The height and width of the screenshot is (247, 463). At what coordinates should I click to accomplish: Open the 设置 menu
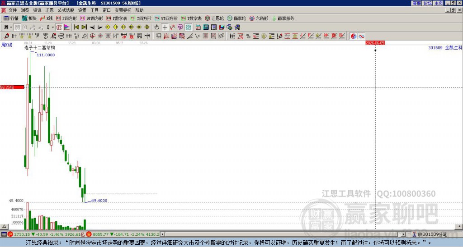coord(82,10)
